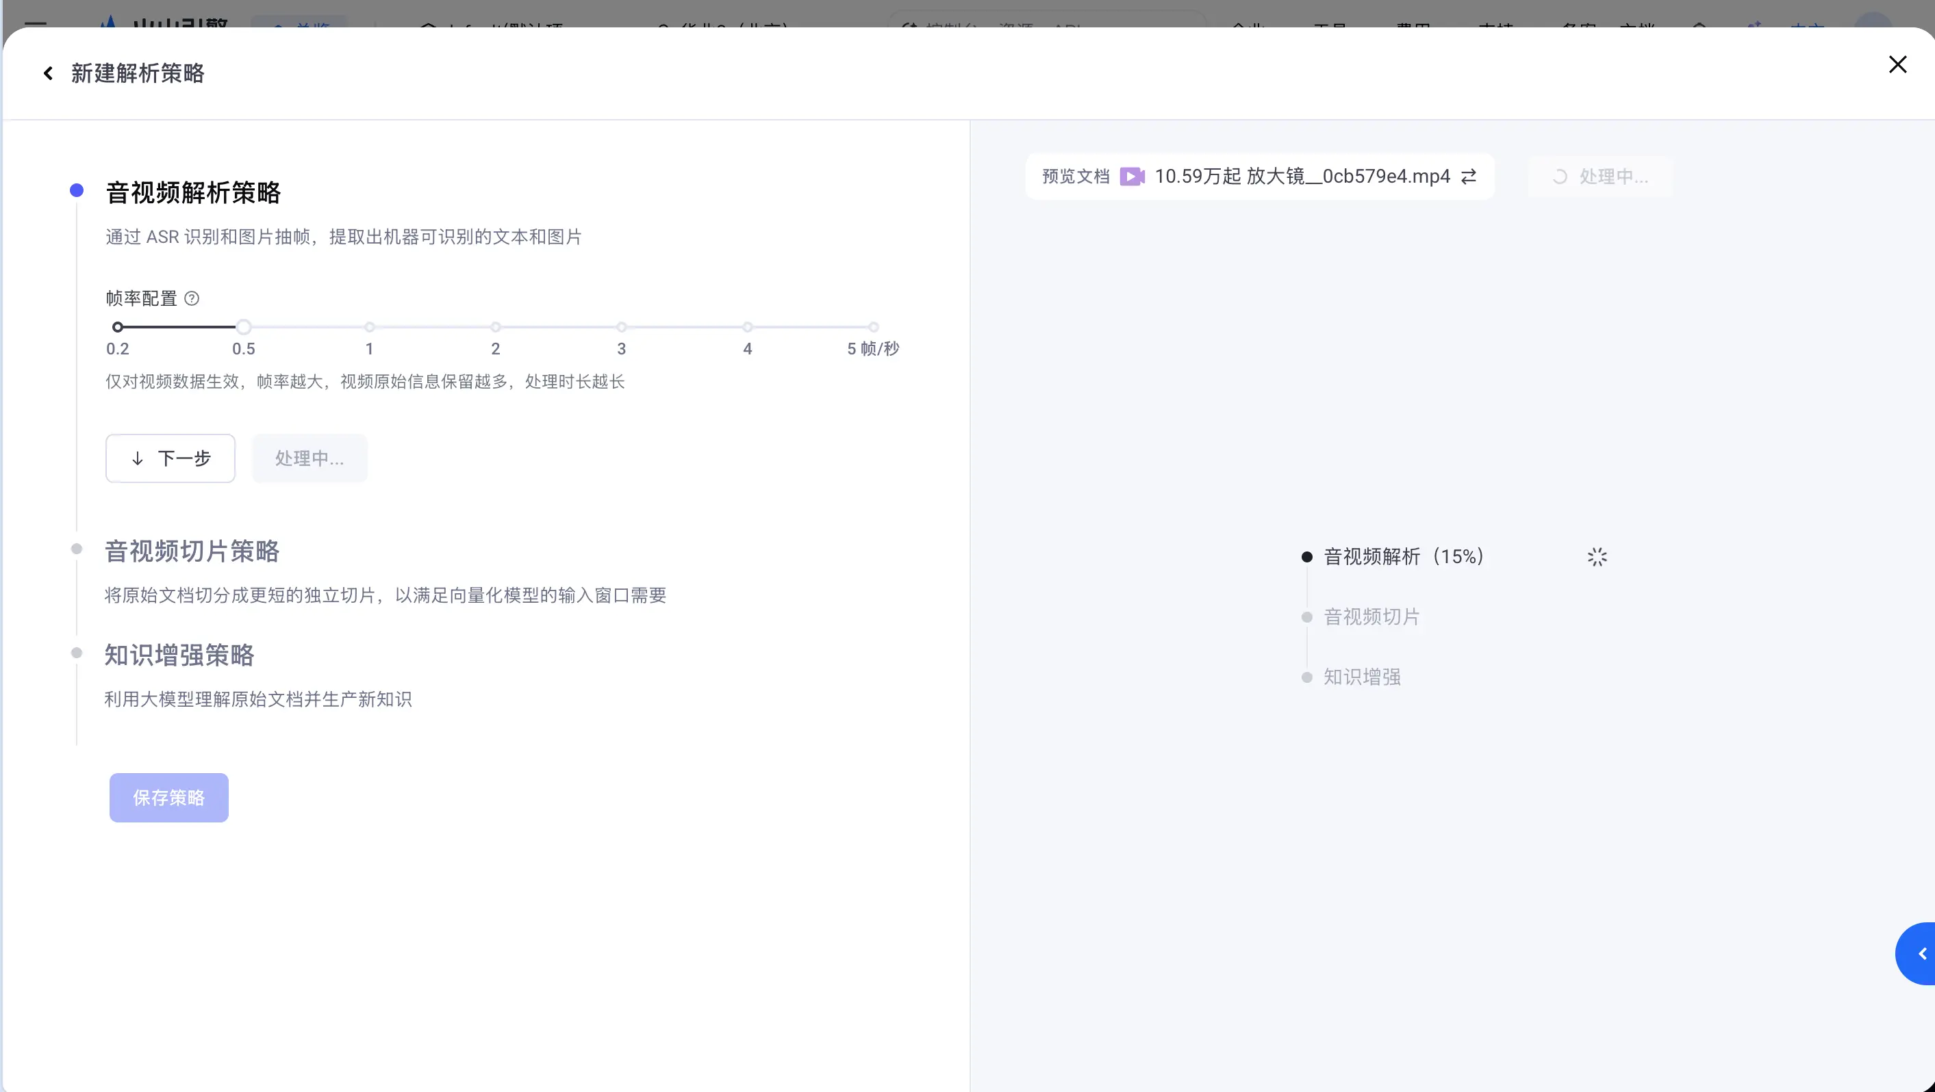Open the 音视频解析策略 step heading
This screenshot has width=1935, height=1092.
tap(193, 193)
